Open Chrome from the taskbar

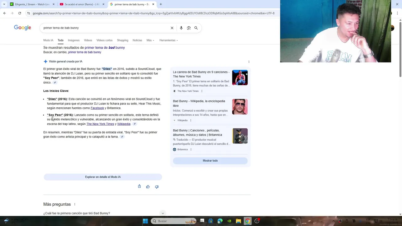[248, 221]
